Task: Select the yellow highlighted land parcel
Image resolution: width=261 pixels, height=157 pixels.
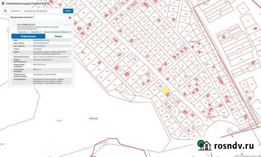Action: [165, 90]
